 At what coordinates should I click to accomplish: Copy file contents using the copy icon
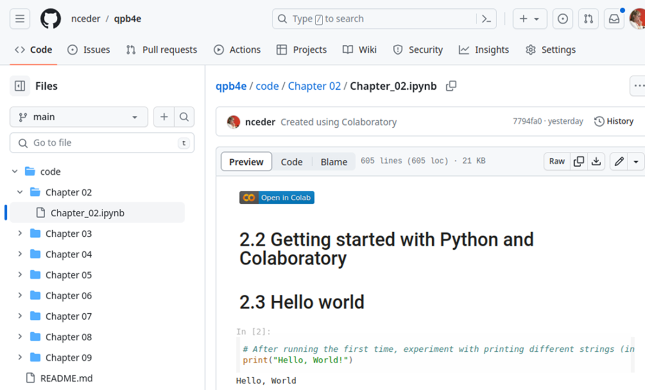[579, 161]
